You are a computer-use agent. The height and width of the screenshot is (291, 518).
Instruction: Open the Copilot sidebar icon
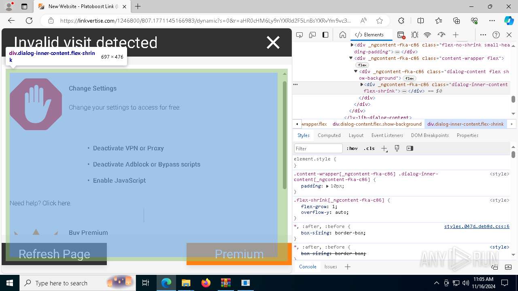click(509, 21)
